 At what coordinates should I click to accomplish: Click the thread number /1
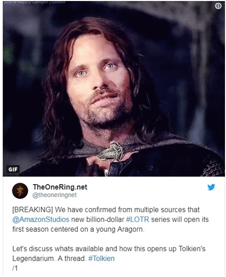point(15,269)
